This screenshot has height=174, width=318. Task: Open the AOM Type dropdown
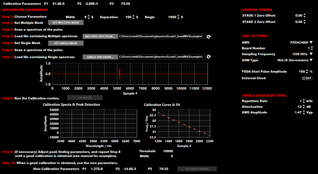311,60
